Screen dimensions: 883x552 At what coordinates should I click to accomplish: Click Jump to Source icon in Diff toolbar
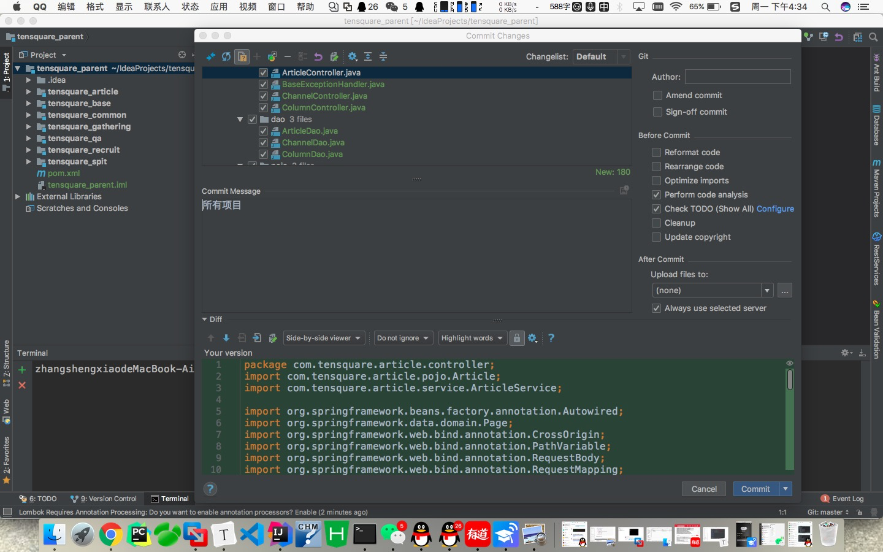[x=257, y=338]
